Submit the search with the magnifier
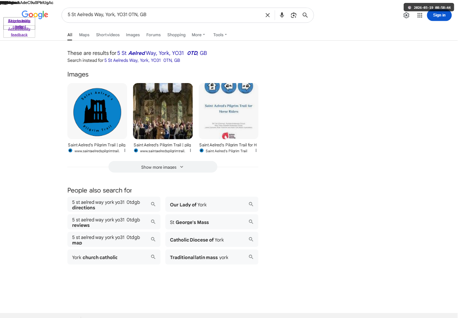 (x=305, y=15)
